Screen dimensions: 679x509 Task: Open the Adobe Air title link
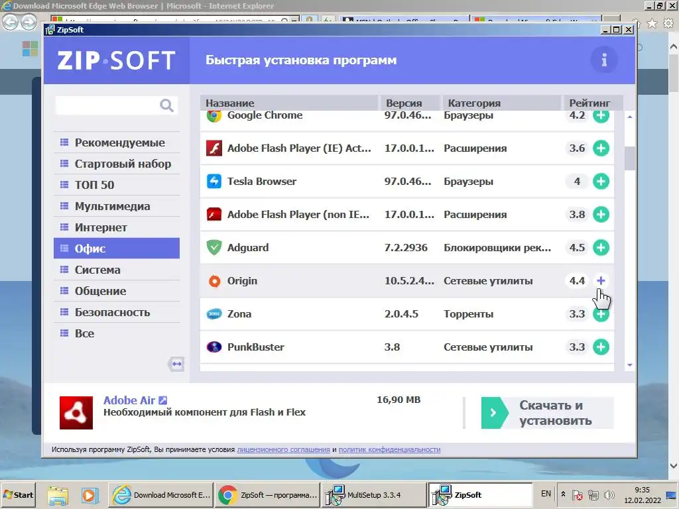(129, 400)
